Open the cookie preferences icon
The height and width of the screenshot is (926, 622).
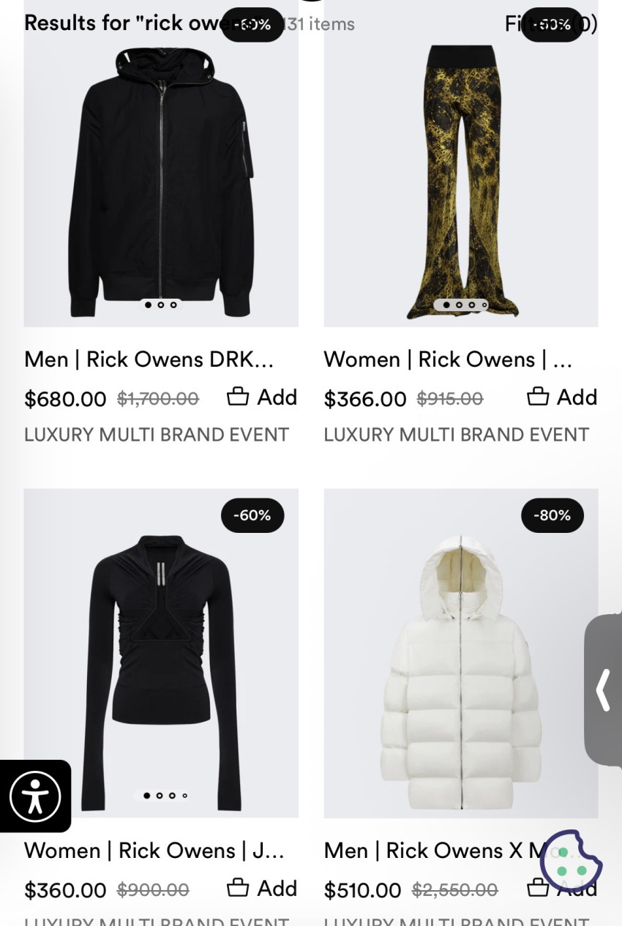pyautogui.click(x=571, y=861)
